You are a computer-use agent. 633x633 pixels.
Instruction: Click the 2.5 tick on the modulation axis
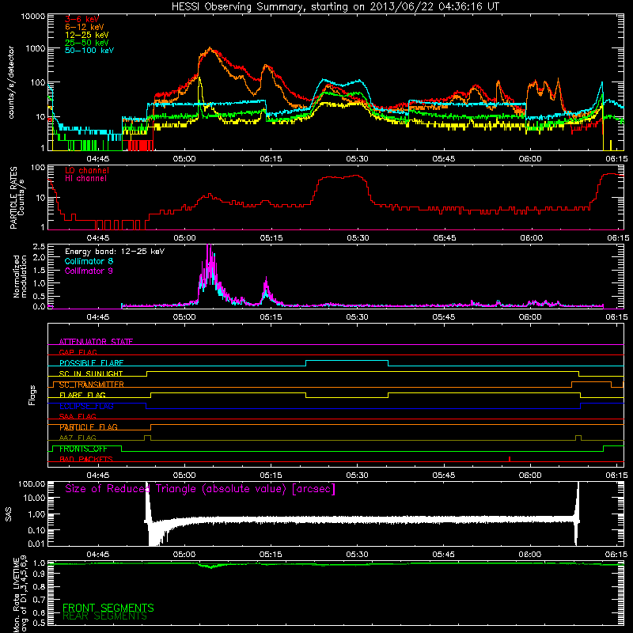[39, 246]
